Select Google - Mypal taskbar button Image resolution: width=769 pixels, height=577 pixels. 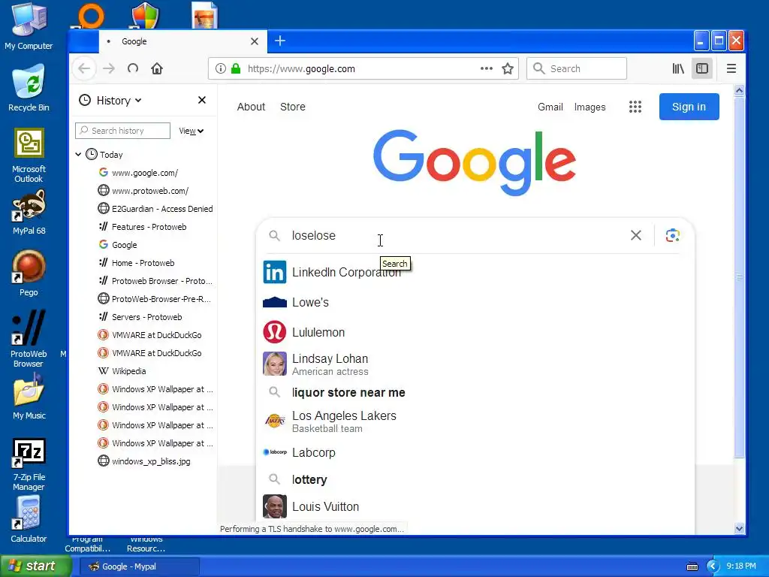point(139,566)
